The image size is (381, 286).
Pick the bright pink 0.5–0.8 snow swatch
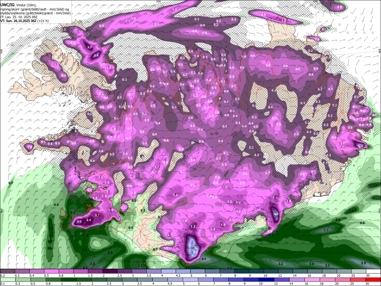[51, 271]
